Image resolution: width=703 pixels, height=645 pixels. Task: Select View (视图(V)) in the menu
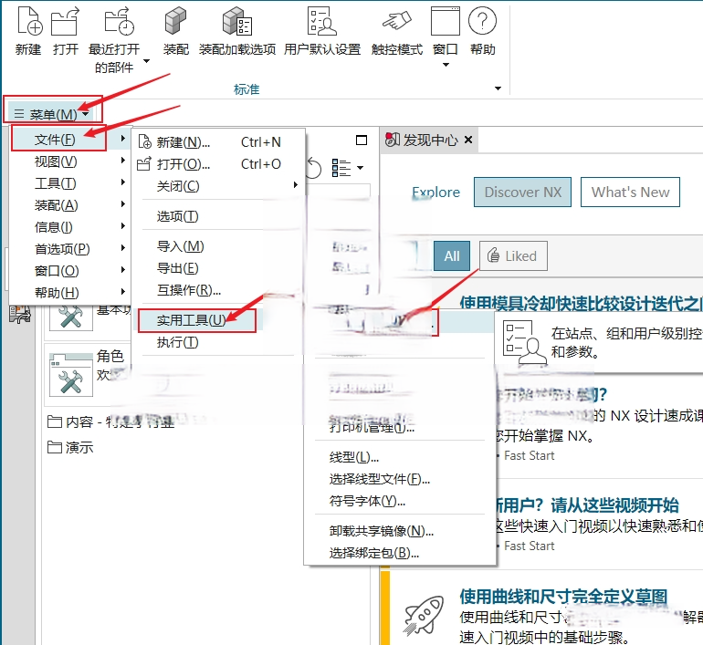pos(69,161)
